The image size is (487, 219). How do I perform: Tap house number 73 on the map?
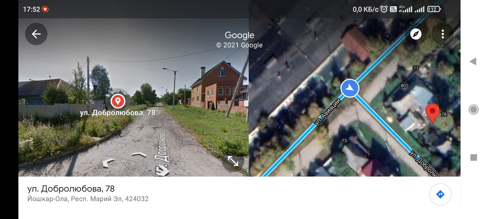[x=344, y=140]
